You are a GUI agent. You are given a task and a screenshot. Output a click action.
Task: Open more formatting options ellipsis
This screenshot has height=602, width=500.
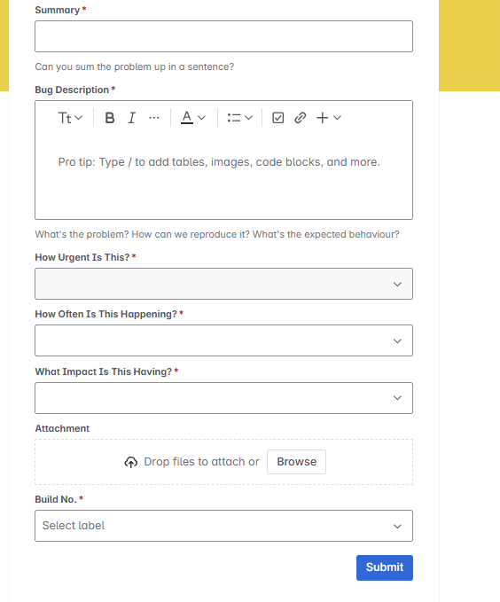154,118
